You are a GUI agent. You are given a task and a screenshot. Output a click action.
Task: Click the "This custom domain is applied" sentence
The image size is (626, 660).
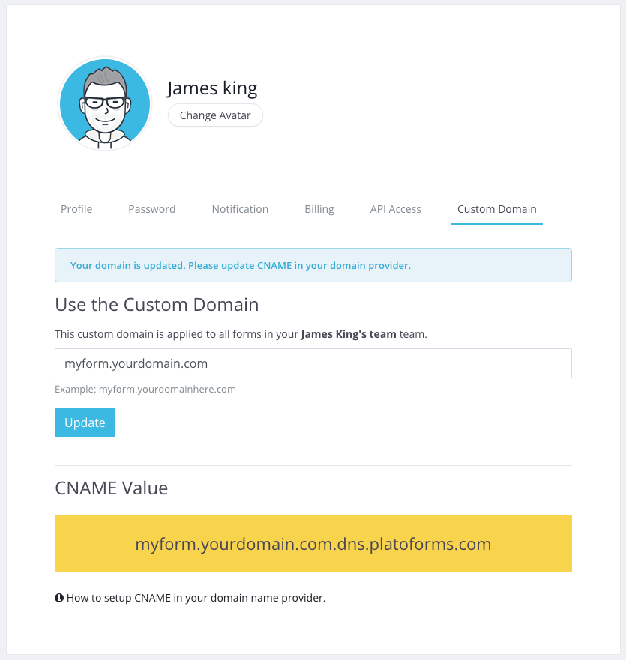[x=176, y=334]
